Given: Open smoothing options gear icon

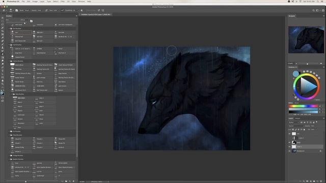Looking at the screenshot, I should pos(81,10).
